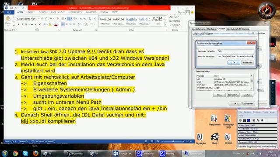Click the Undo arrow in Word's title bar
The width and height of the screenshot is (280, 157).
pos(16,8)
